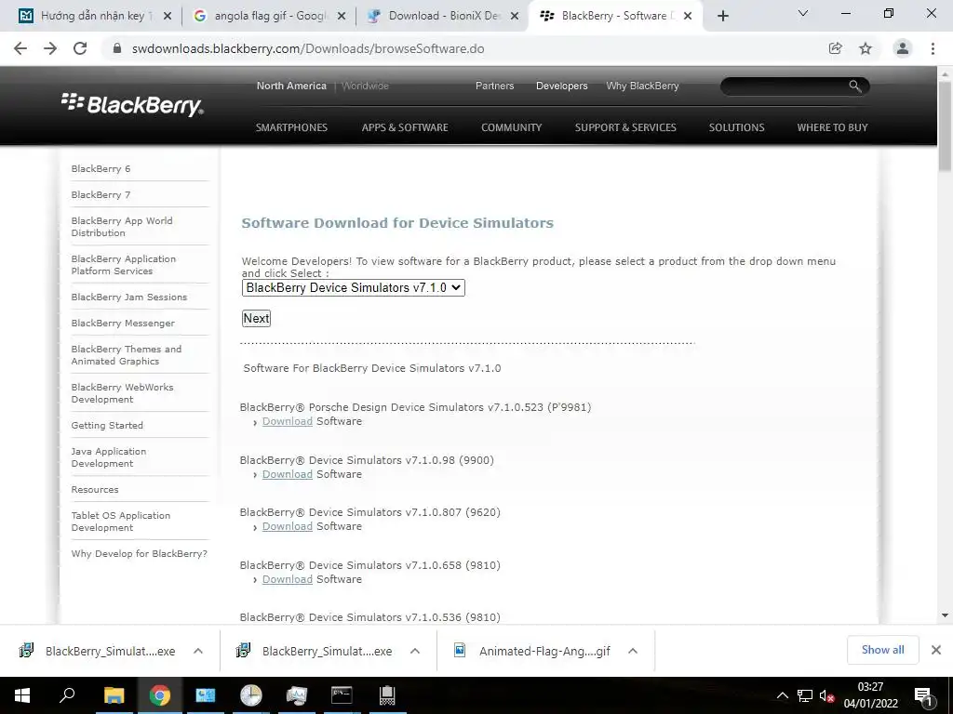Open Windows Start menu
The image size is (953, 714).
tap(22, 695)
